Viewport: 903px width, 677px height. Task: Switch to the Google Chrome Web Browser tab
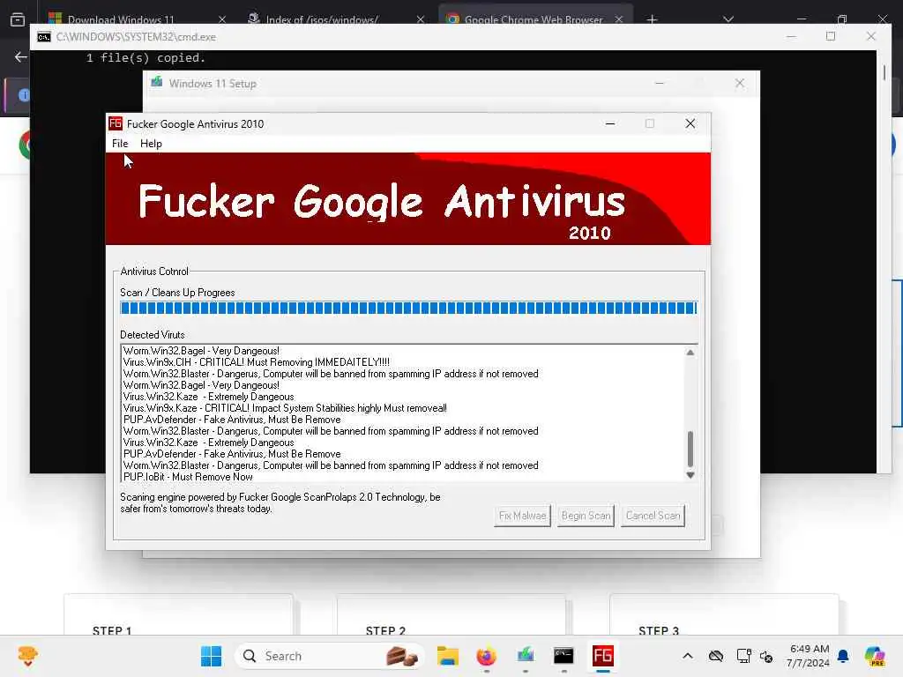coord(534,19)
